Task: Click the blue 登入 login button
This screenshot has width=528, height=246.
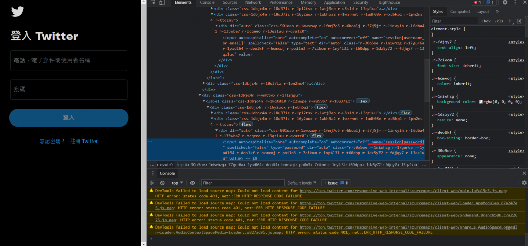Action: click(69, 118)
